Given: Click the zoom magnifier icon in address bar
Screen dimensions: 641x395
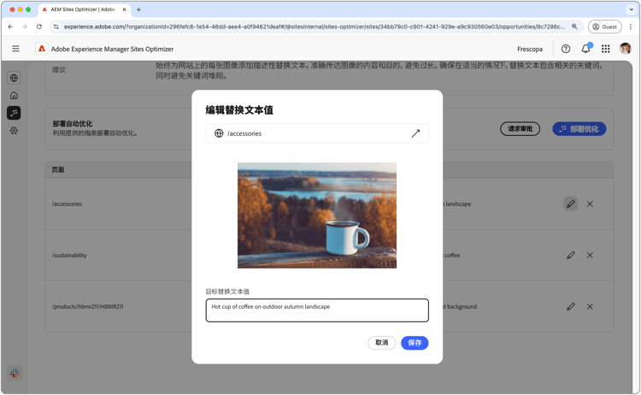Looking at the screenshot, I should coord(574,27).
